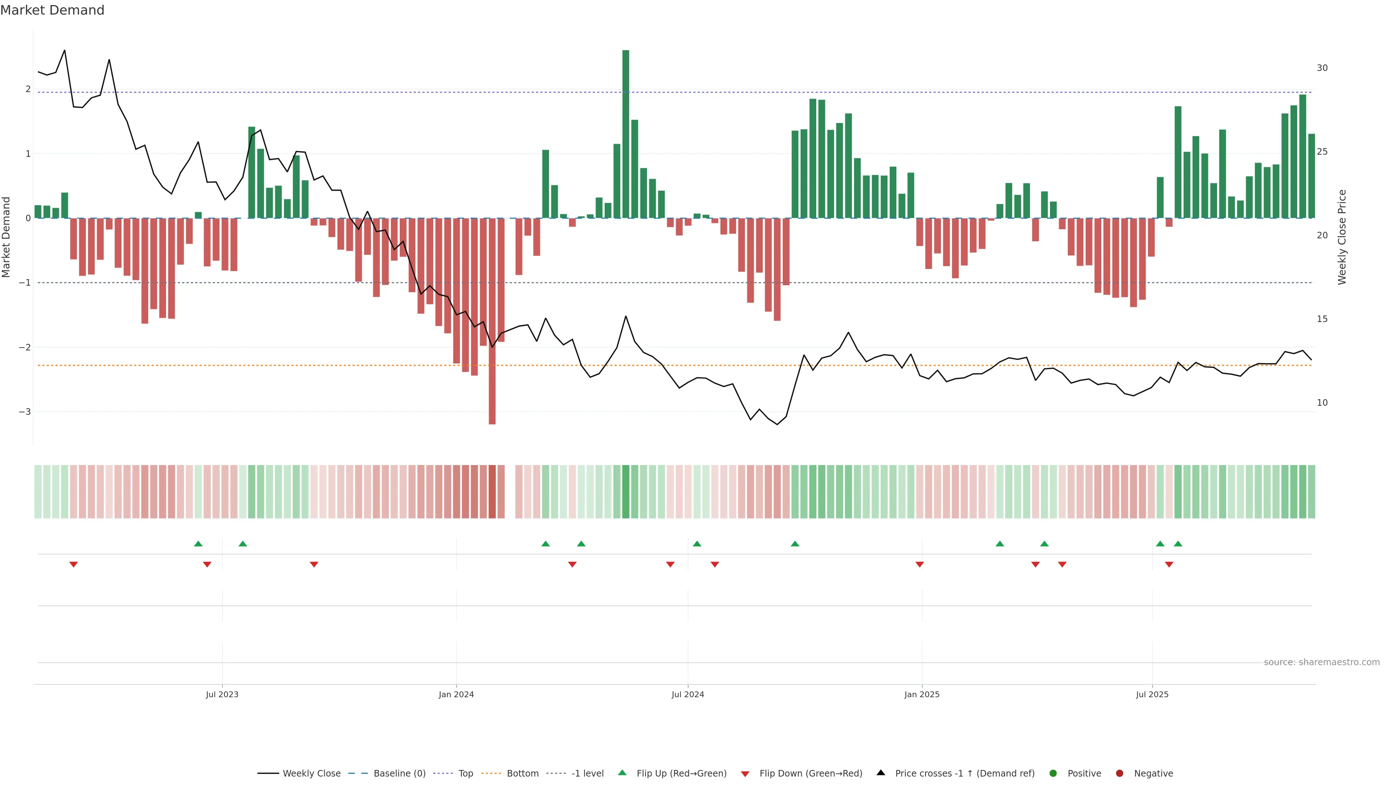Select the latest green Flip Up marker

pyautogui.click(x=1178, y=544)
